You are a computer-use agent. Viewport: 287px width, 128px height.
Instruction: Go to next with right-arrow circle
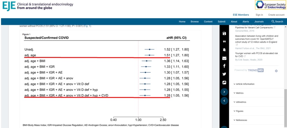[x=224, y=92]
